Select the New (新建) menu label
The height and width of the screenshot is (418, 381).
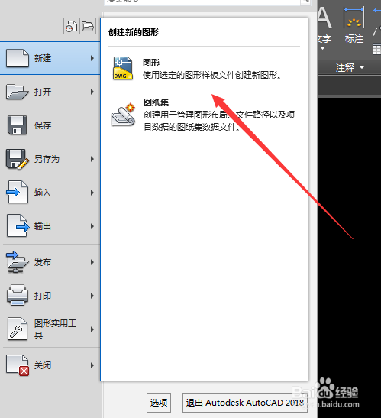(43, 58)
